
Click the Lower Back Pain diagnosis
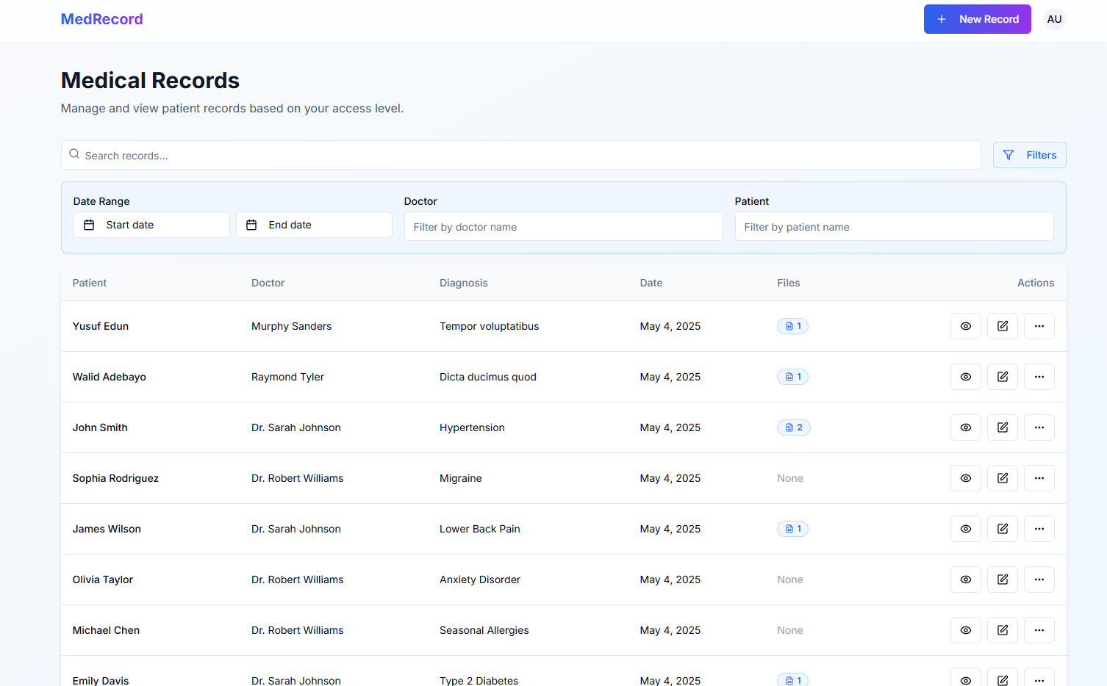[480, 529]
